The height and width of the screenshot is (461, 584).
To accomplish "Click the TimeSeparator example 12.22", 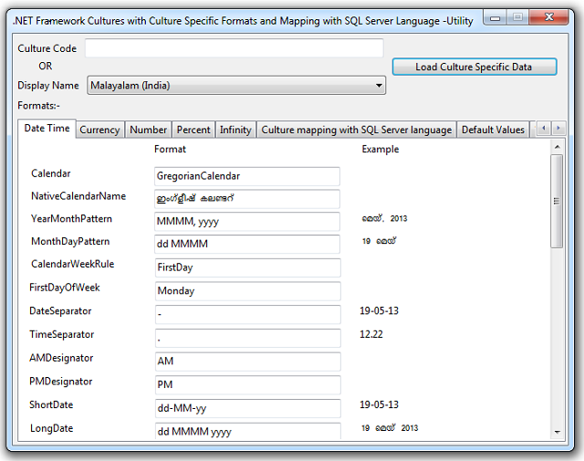I will pyautogui.click(x=371, y=334).
